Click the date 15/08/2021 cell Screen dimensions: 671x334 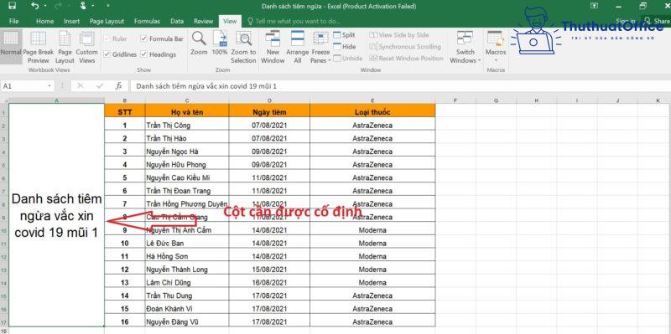(269, 270)
